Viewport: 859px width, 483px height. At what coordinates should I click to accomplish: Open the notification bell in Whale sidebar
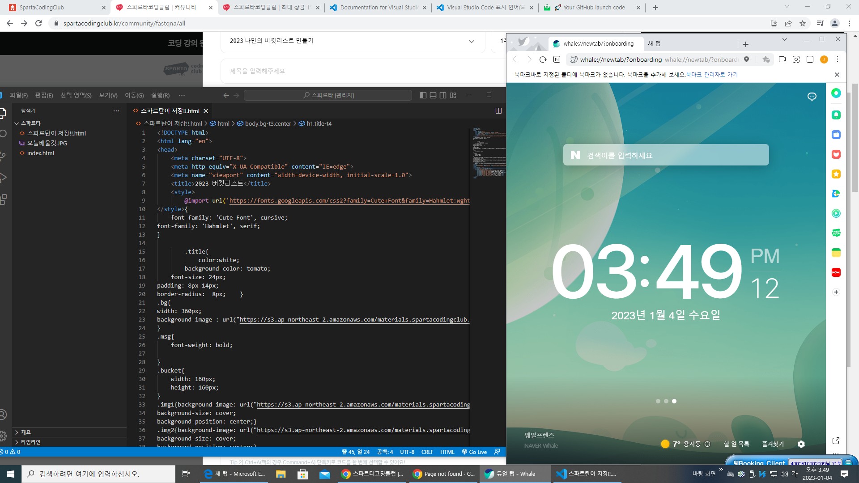point(836,115)
